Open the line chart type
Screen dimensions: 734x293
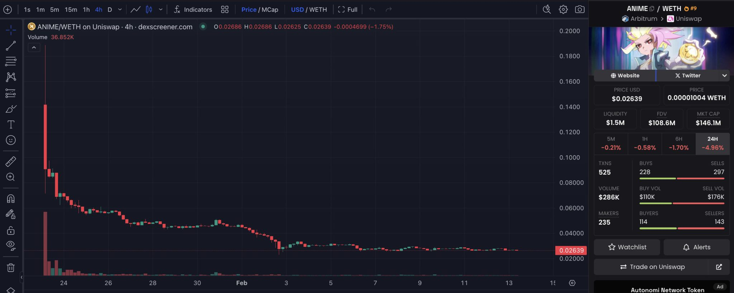tap(135, 10)
